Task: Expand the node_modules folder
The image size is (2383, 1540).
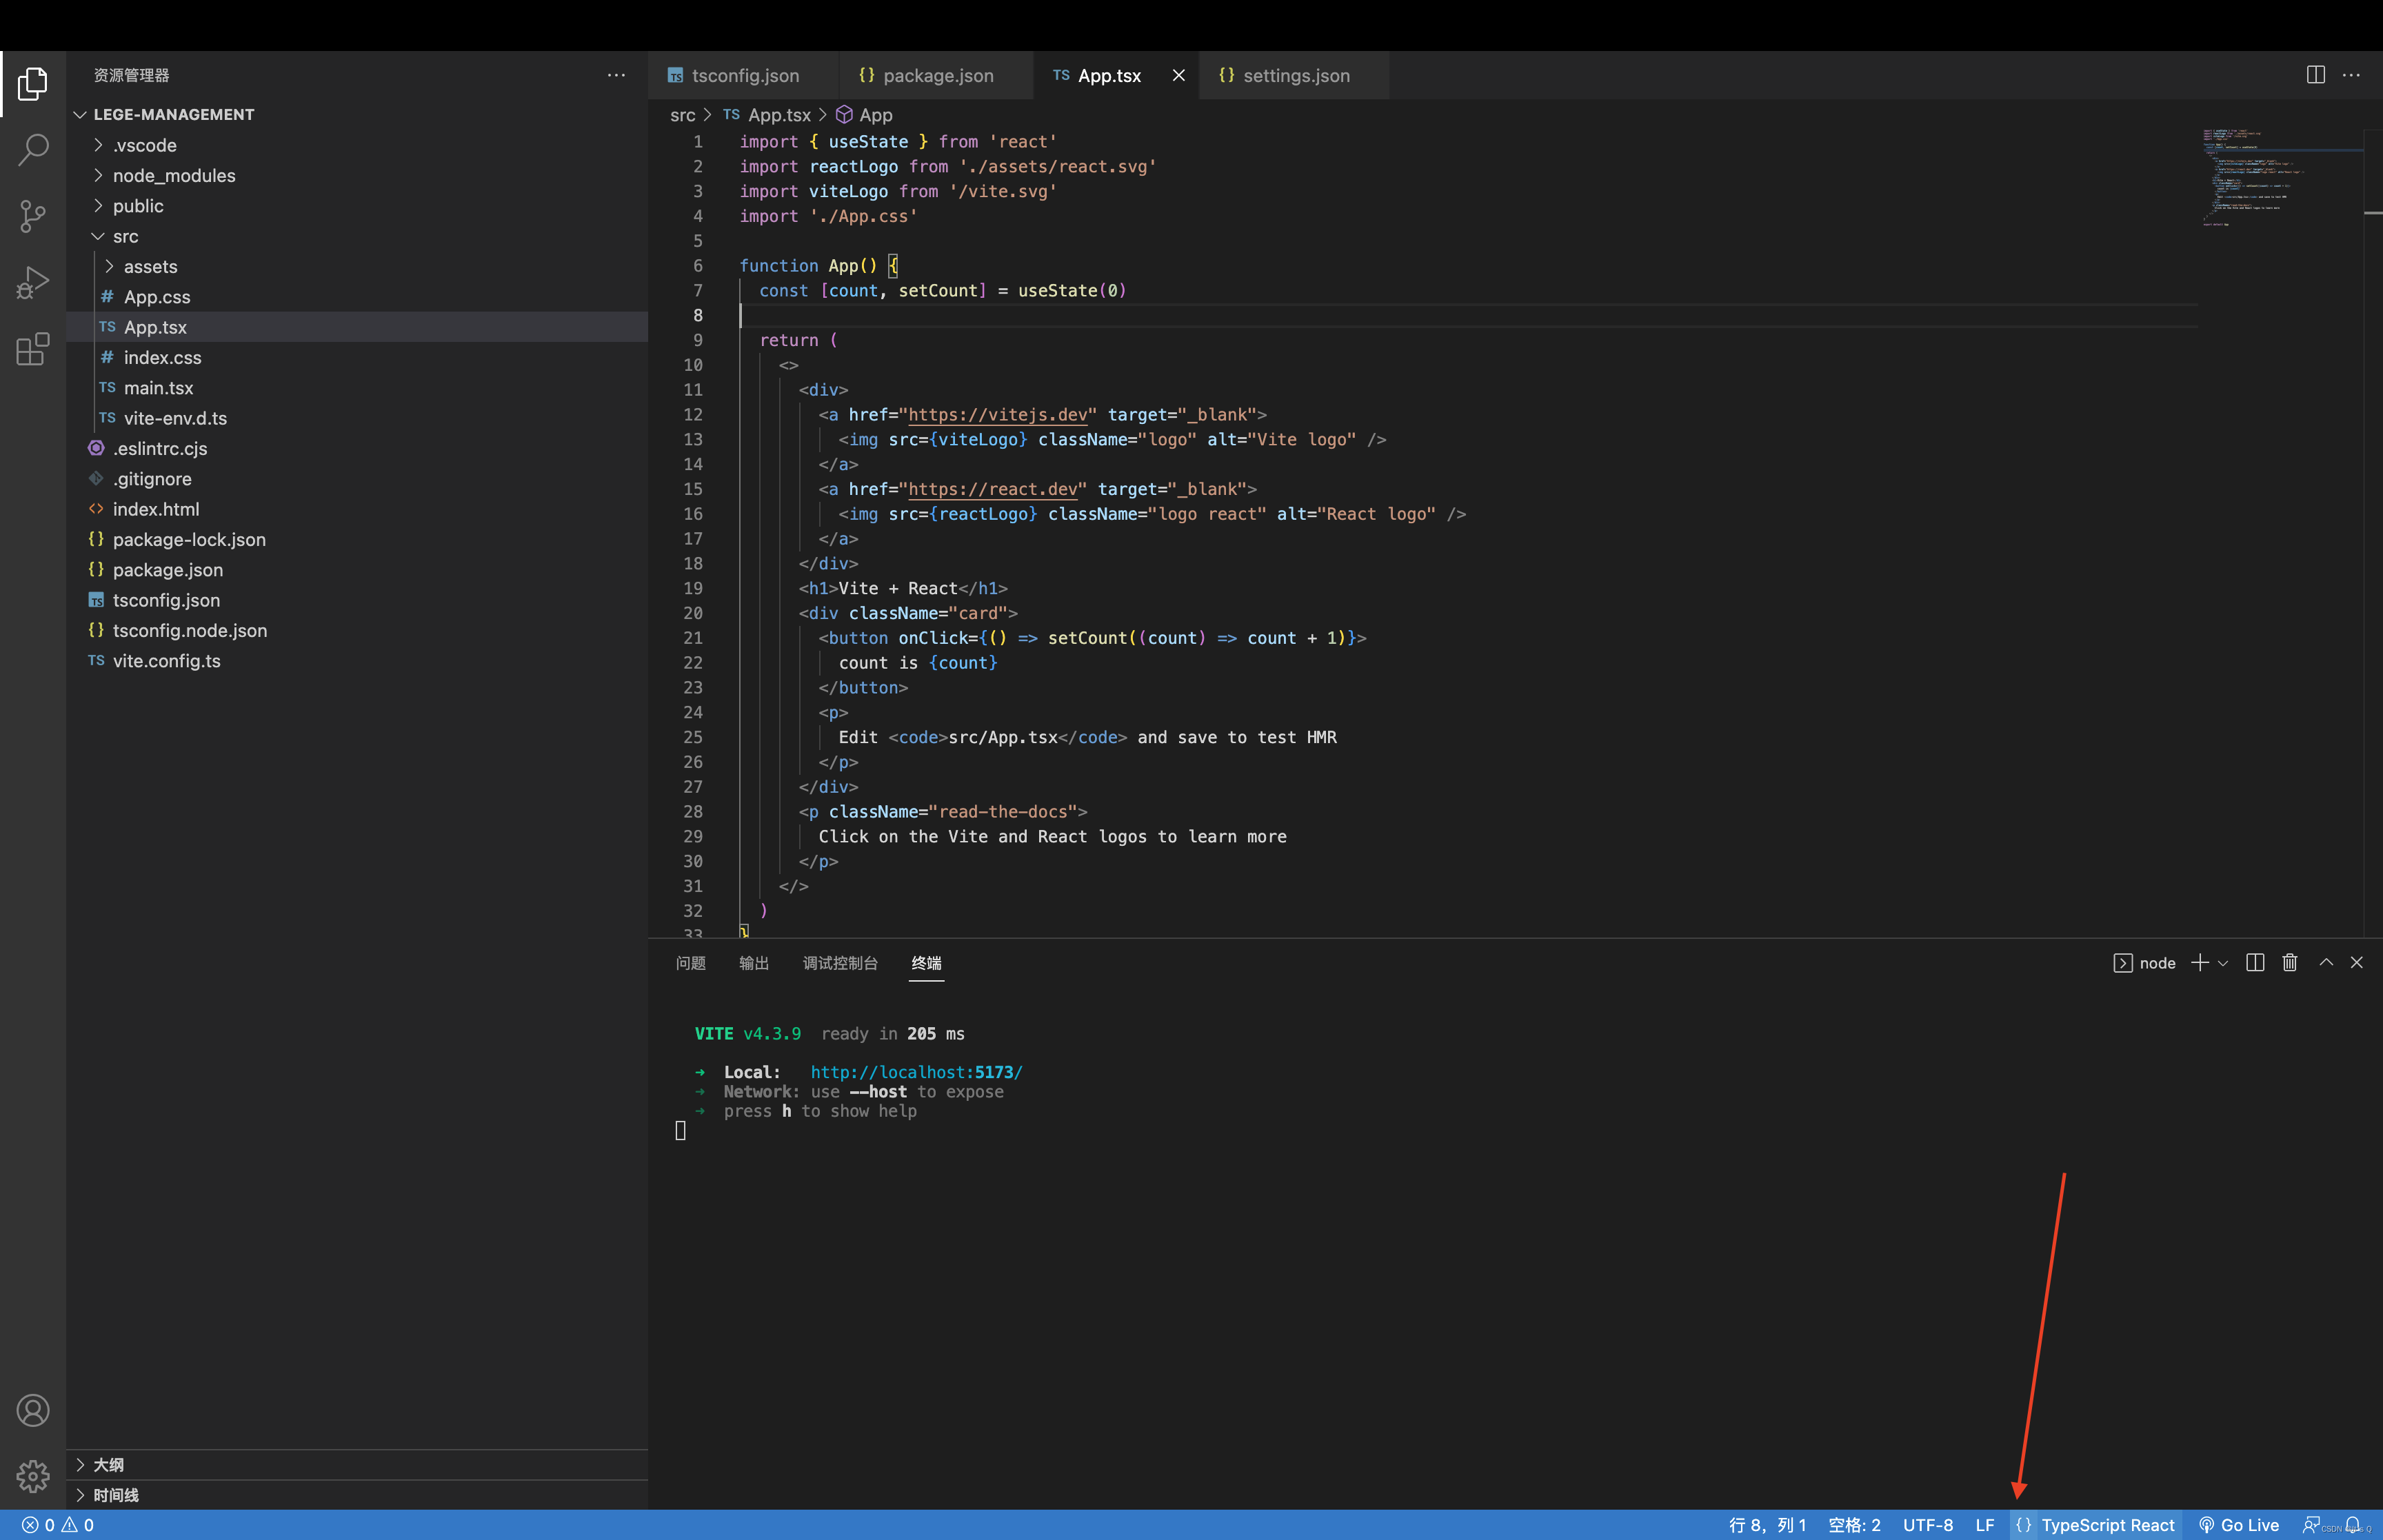Action: [x=357, y=175]
